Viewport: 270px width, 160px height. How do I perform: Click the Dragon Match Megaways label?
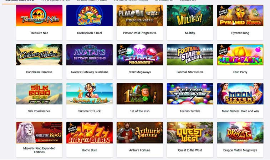tap(240, 150)
